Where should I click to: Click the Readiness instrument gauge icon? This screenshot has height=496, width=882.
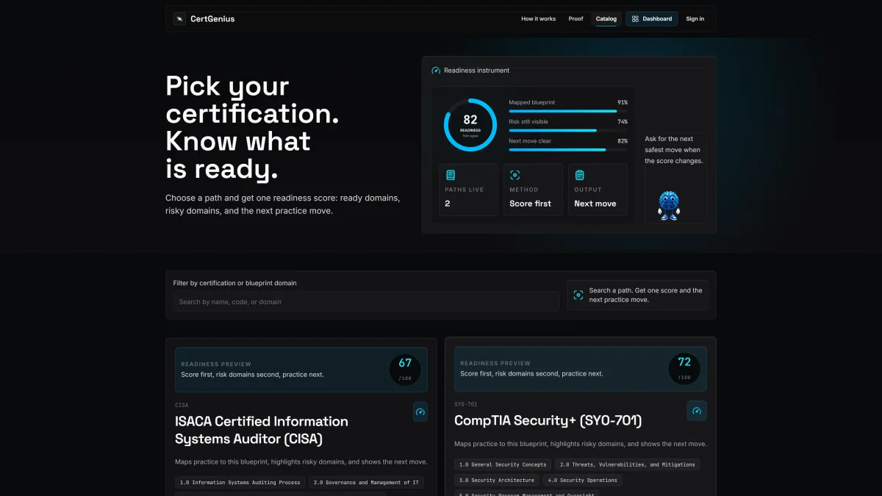pyautogui.click(x=436, y=71)
